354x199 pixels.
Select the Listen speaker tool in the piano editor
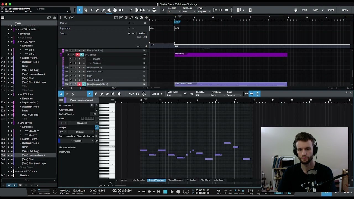(x=119, y=94)
